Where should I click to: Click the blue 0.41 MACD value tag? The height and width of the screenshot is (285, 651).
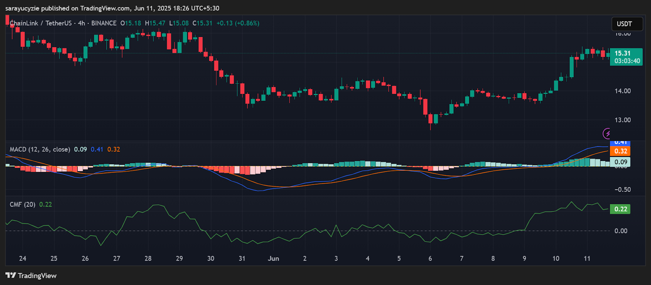[x=620, y=143]
